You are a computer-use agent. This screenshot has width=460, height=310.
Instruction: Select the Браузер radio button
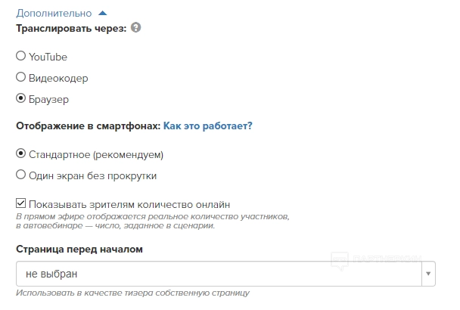click(x=20, y=98)
